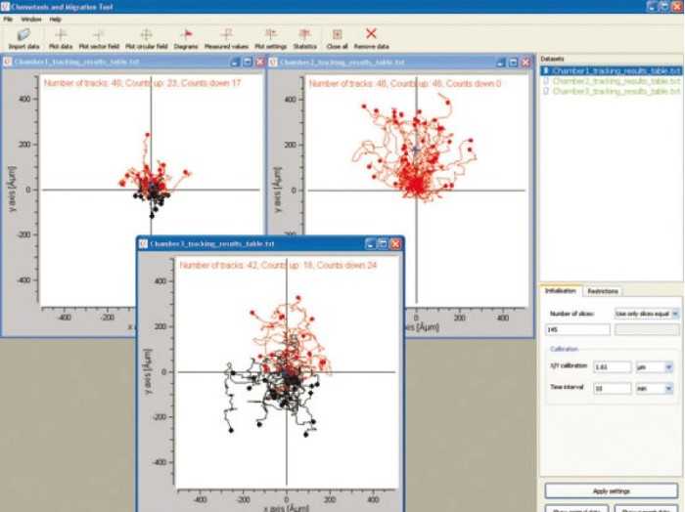Screen dimensions: 685x512
Task: Maximize the Chamber2 plot window
Action: pos(514,63)
